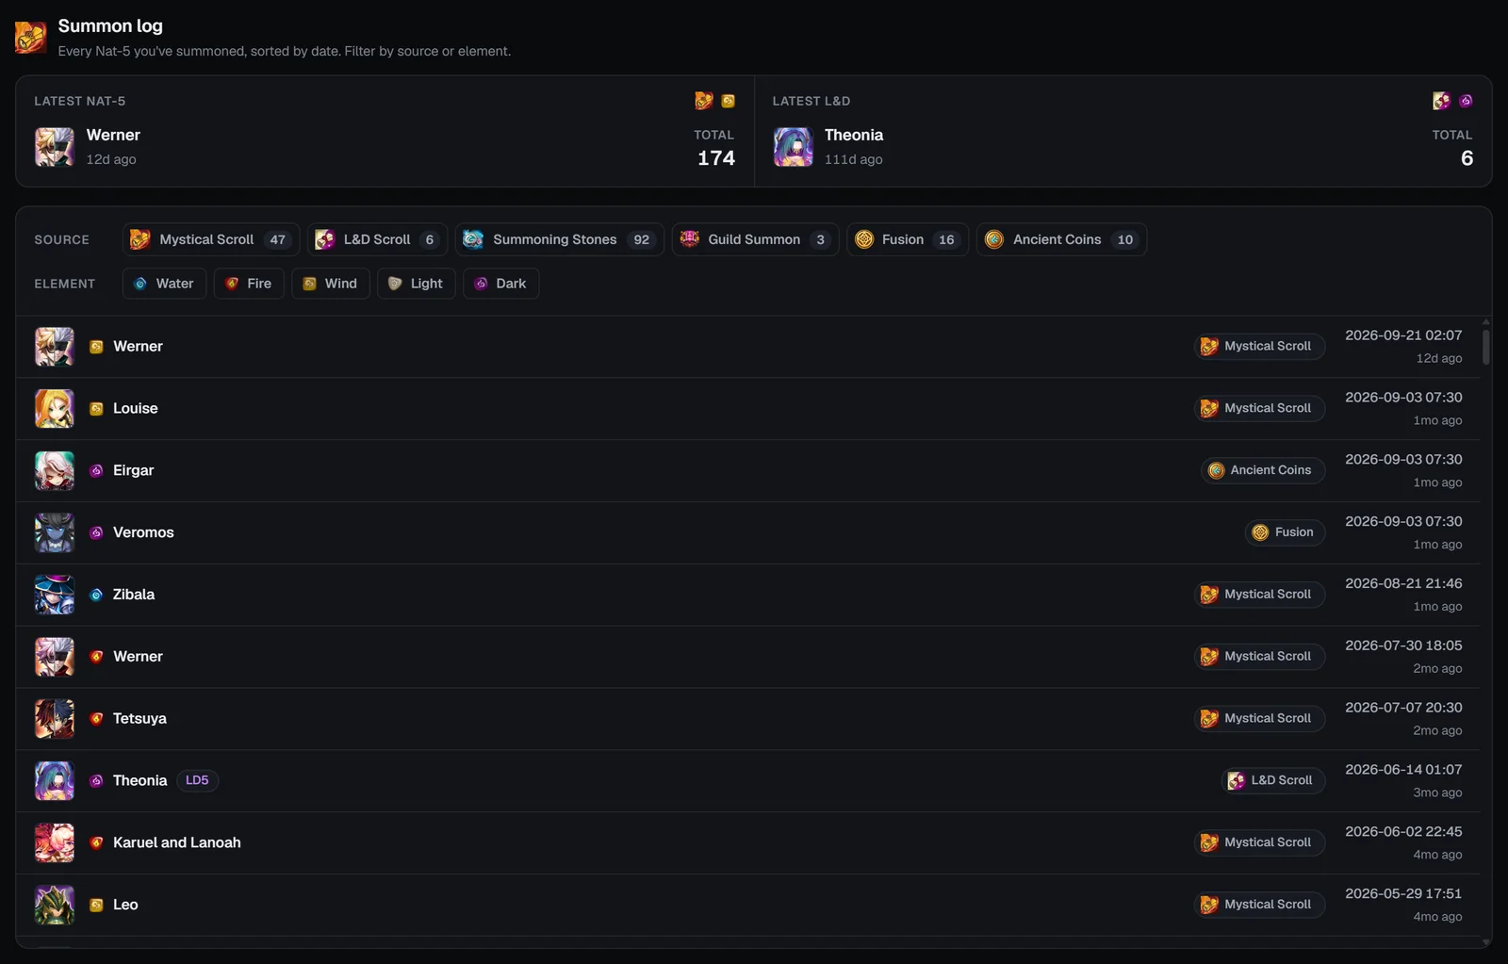
Task: Click fire element icon beside Karuel and Lanoah
Action: pos(96,842)
